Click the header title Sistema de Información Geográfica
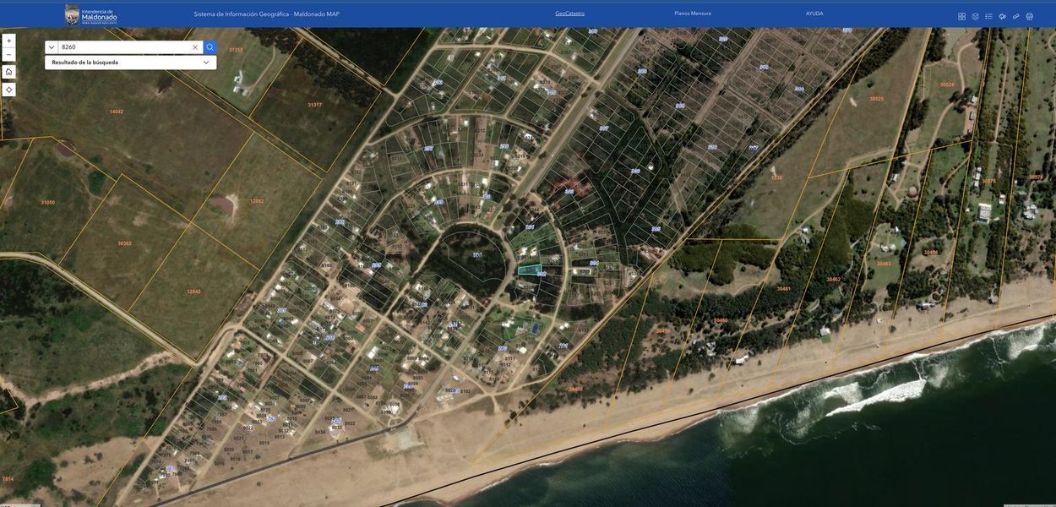This screenshot has width=1056, height=507. click(x=266, y=14)
